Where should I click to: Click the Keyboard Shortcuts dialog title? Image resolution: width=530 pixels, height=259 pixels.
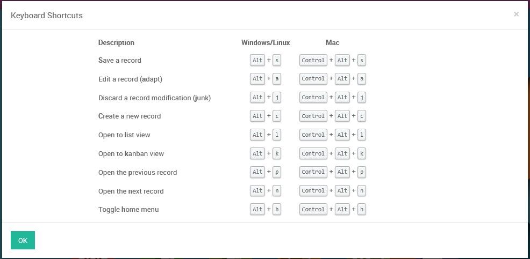click(x=47, y=16)
